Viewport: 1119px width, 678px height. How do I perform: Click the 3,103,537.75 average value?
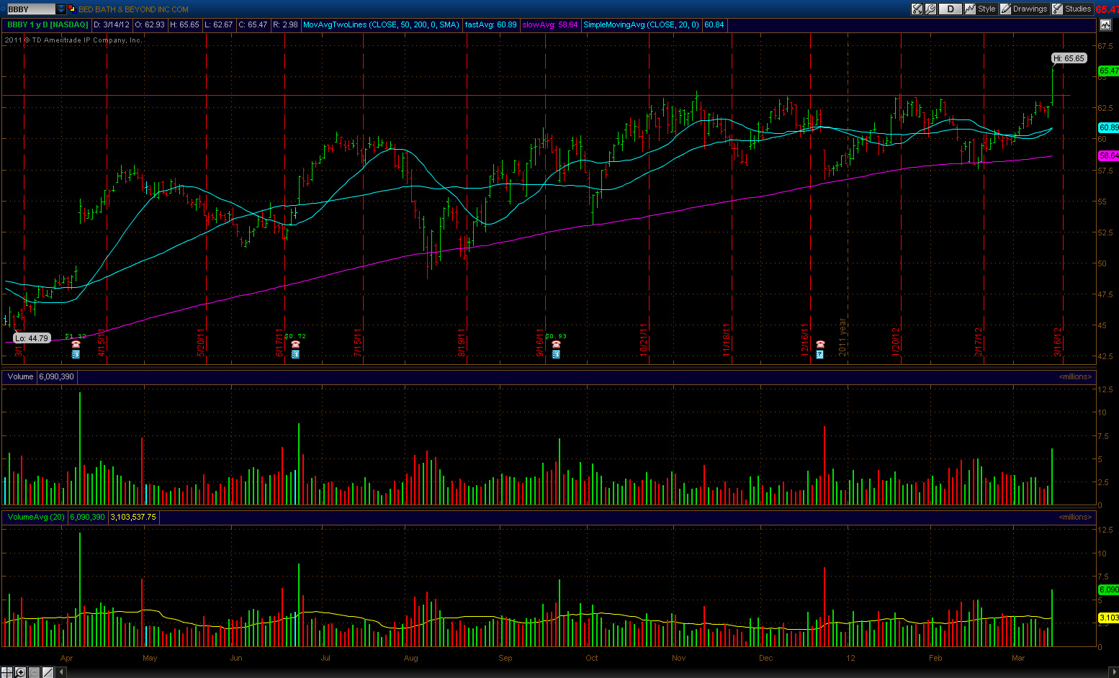tap(132, 517)
